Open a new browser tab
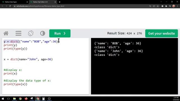180x101 pixels. pos(60,2)
